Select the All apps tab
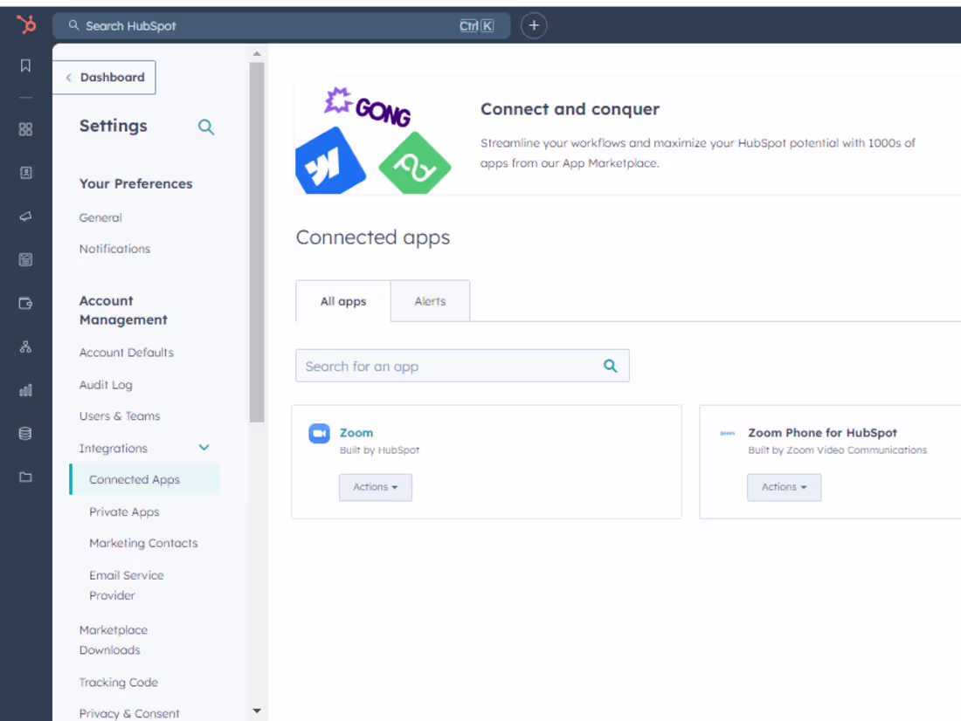 click(x=342, y=300)
